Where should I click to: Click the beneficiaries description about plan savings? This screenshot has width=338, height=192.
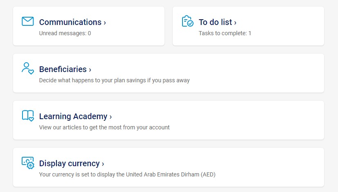[x=115, y=81]
